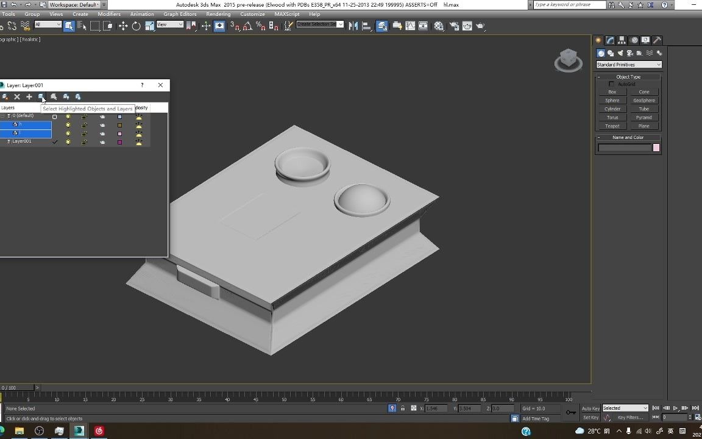Collapse the 0 (default) layer tree
The width and height of the screenshot is (702, 439).
[2, 116]
